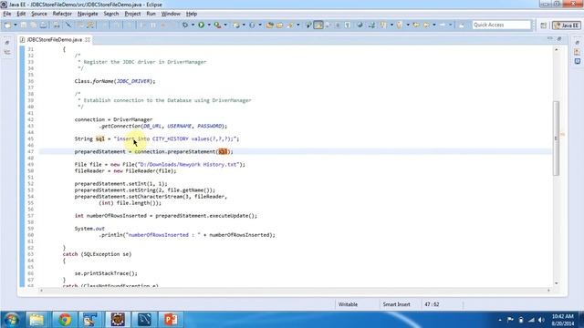Open Windows Explorer from taskbar
This screenshot has height=328, width=584.
tap(36, 320)
